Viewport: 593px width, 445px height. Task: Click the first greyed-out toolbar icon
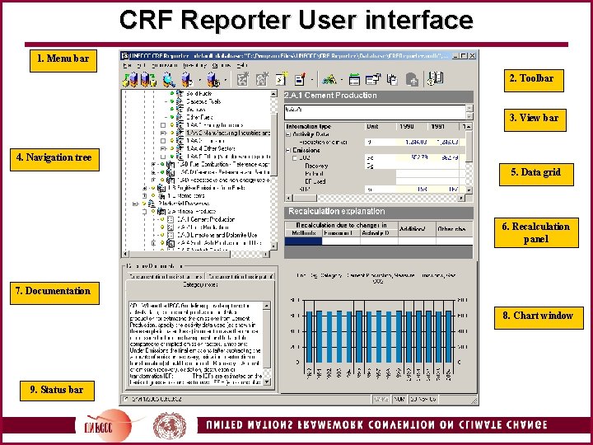(x=242, y=79)
